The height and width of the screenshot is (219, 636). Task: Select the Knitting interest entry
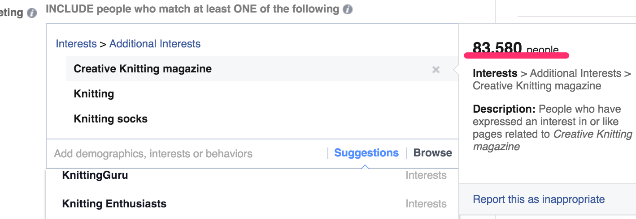click(x=94, y=94)
